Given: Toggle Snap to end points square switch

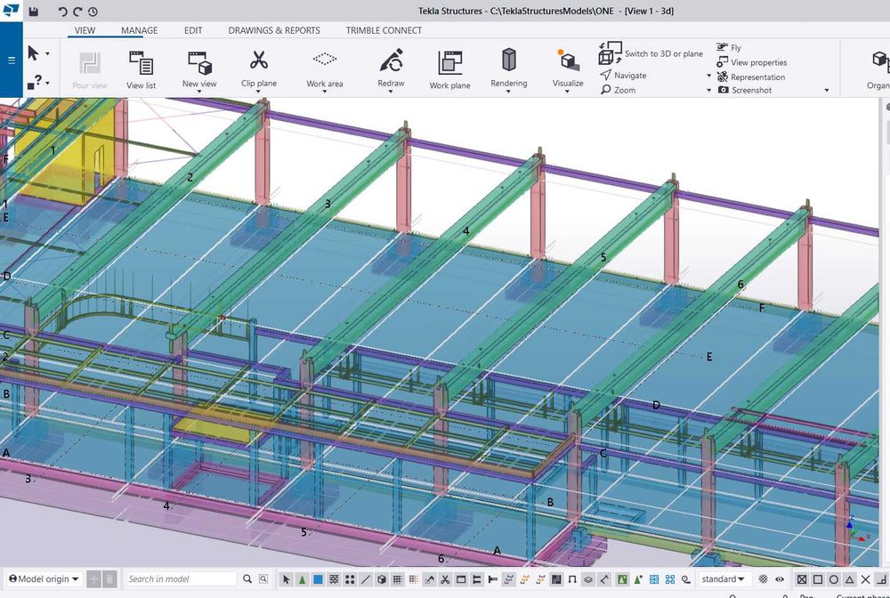Looking at the screenshot, I should click(818, 579).
